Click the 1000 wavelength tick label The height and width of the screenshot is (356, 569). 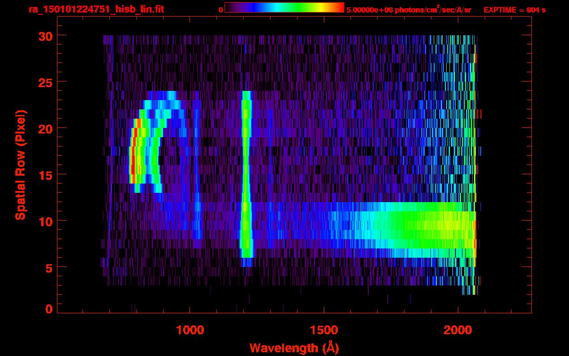point(190,330)
